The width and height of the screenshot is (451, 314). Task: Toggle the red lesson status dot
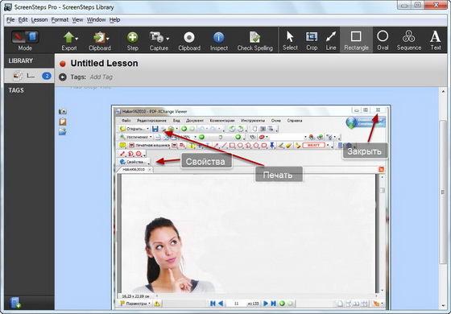click(63, 64)
